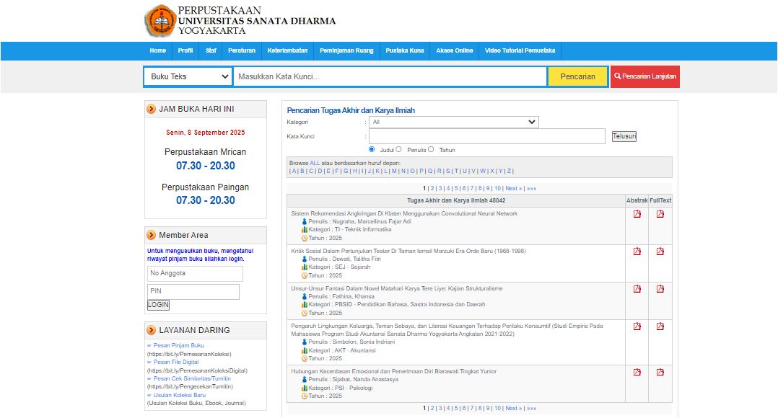Open abstract PDF for Pengaruh Lingkungan Keluarga thesis

637,326
